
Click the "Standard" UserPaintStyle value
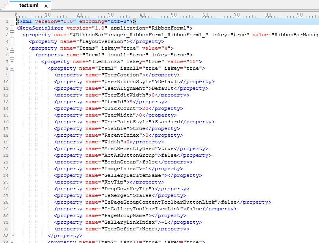[167, 122]
